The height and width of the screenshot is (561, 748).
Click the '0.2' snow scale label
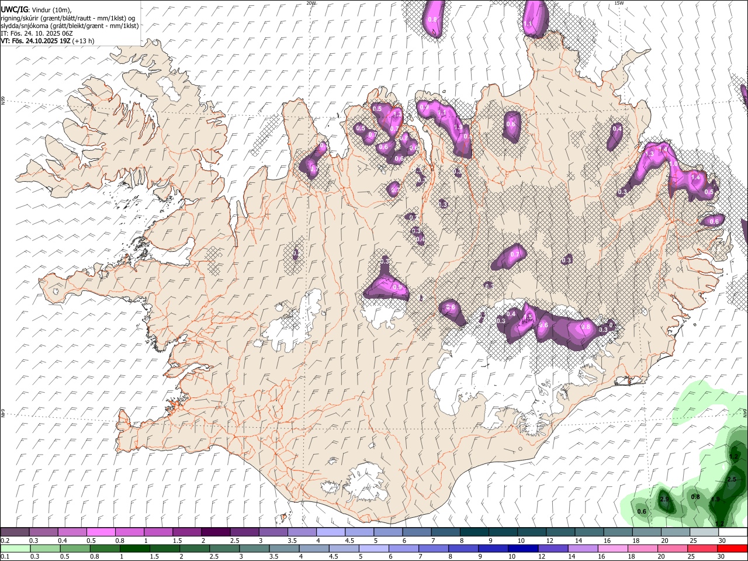coord(5,541)
